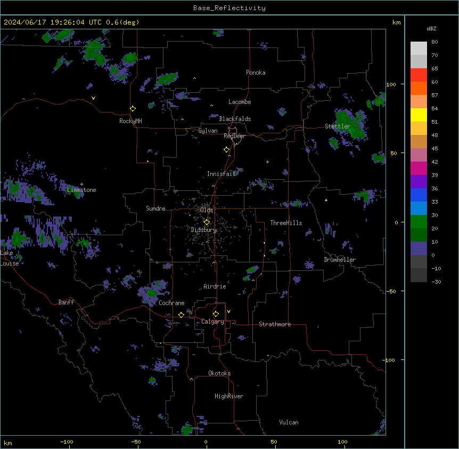Click the Olds city label

[207, 210]
